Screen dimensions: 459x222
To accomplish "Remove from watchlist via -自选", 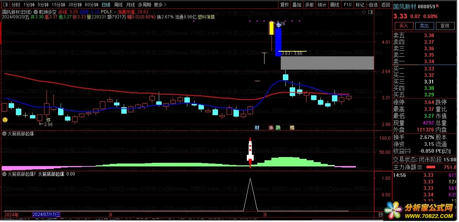I will (372, 5).
